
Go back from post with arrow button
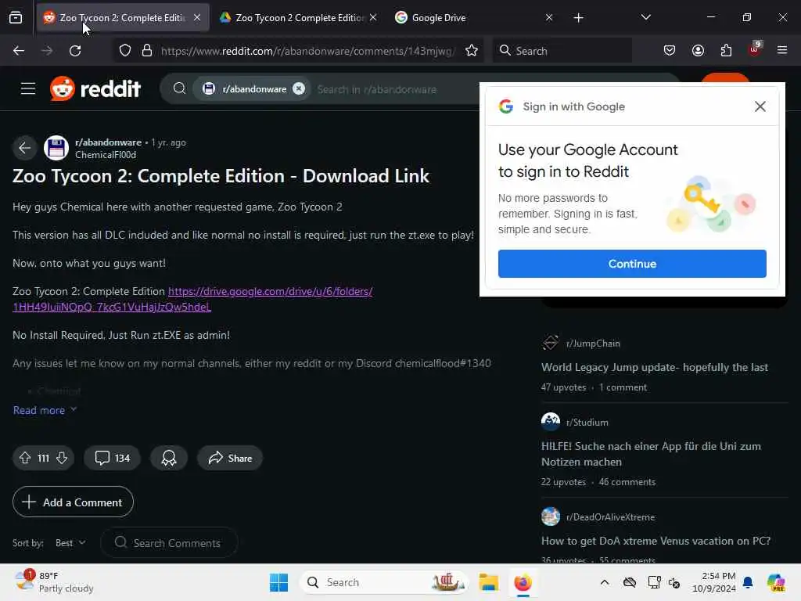(x=24, y=148)
